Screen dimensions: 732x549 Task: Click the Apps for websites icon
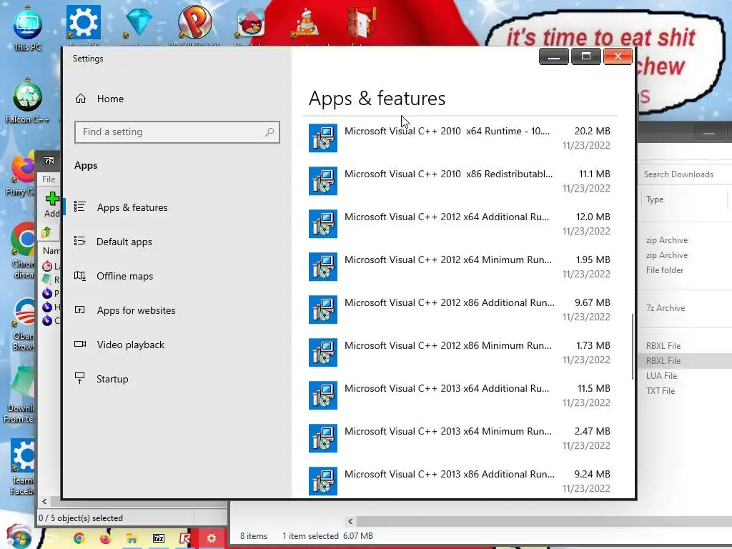click(80, 310)
